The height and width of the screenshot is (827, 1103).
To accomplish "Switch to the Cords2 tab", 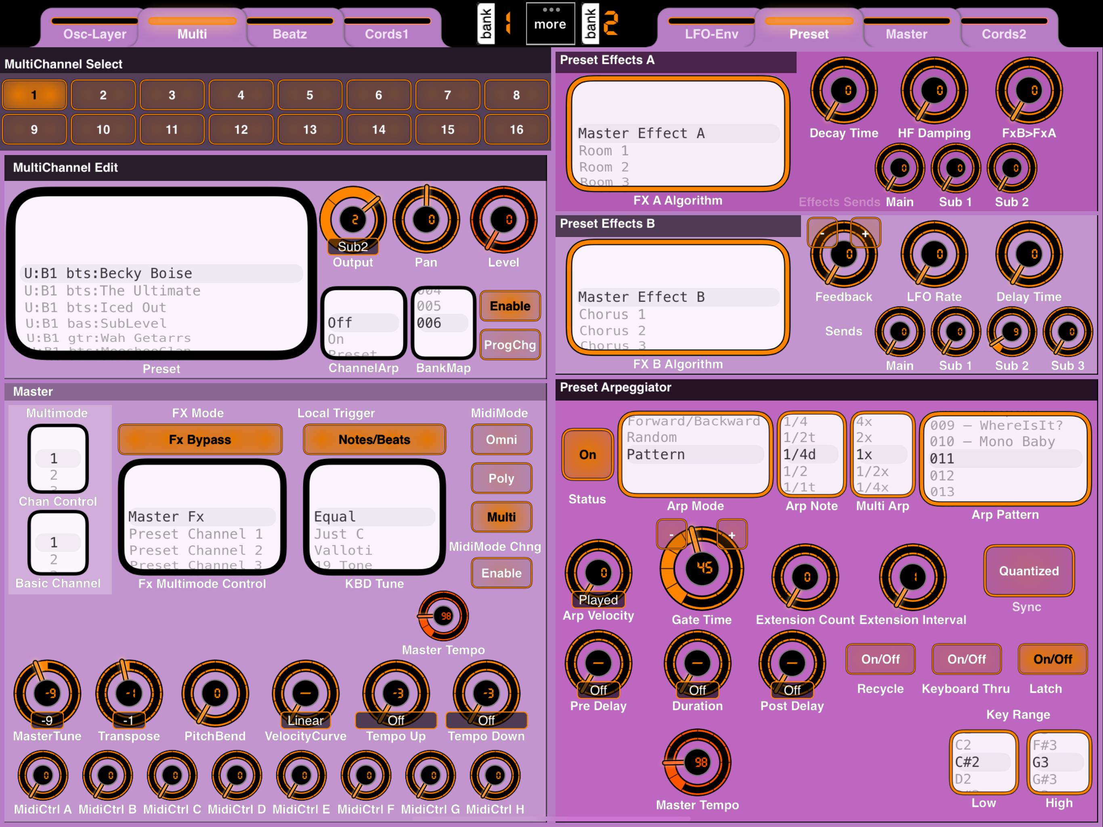I will tap(1004, 28).
